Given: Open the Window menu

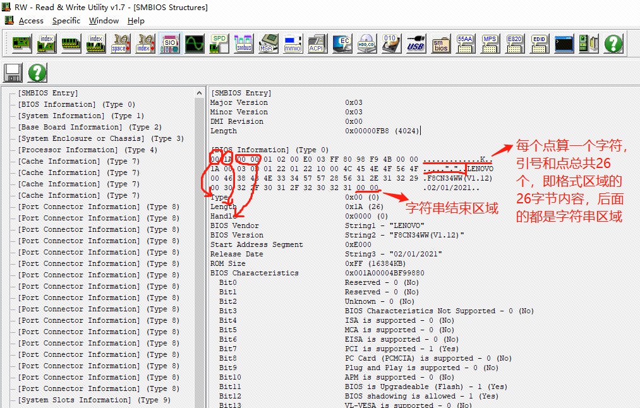Looking at the screenshot, I should click(104, 20).
